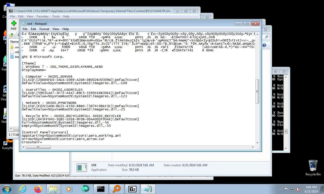The height and width of the screenshot is (194, 324).
Task: Click '[Control Panel\Cursors]' text in Notepad
Action: (x=45, y=132)
